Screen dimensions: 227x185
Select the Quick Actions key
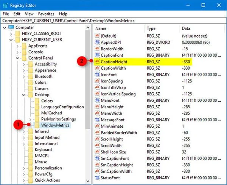point(47,180)
